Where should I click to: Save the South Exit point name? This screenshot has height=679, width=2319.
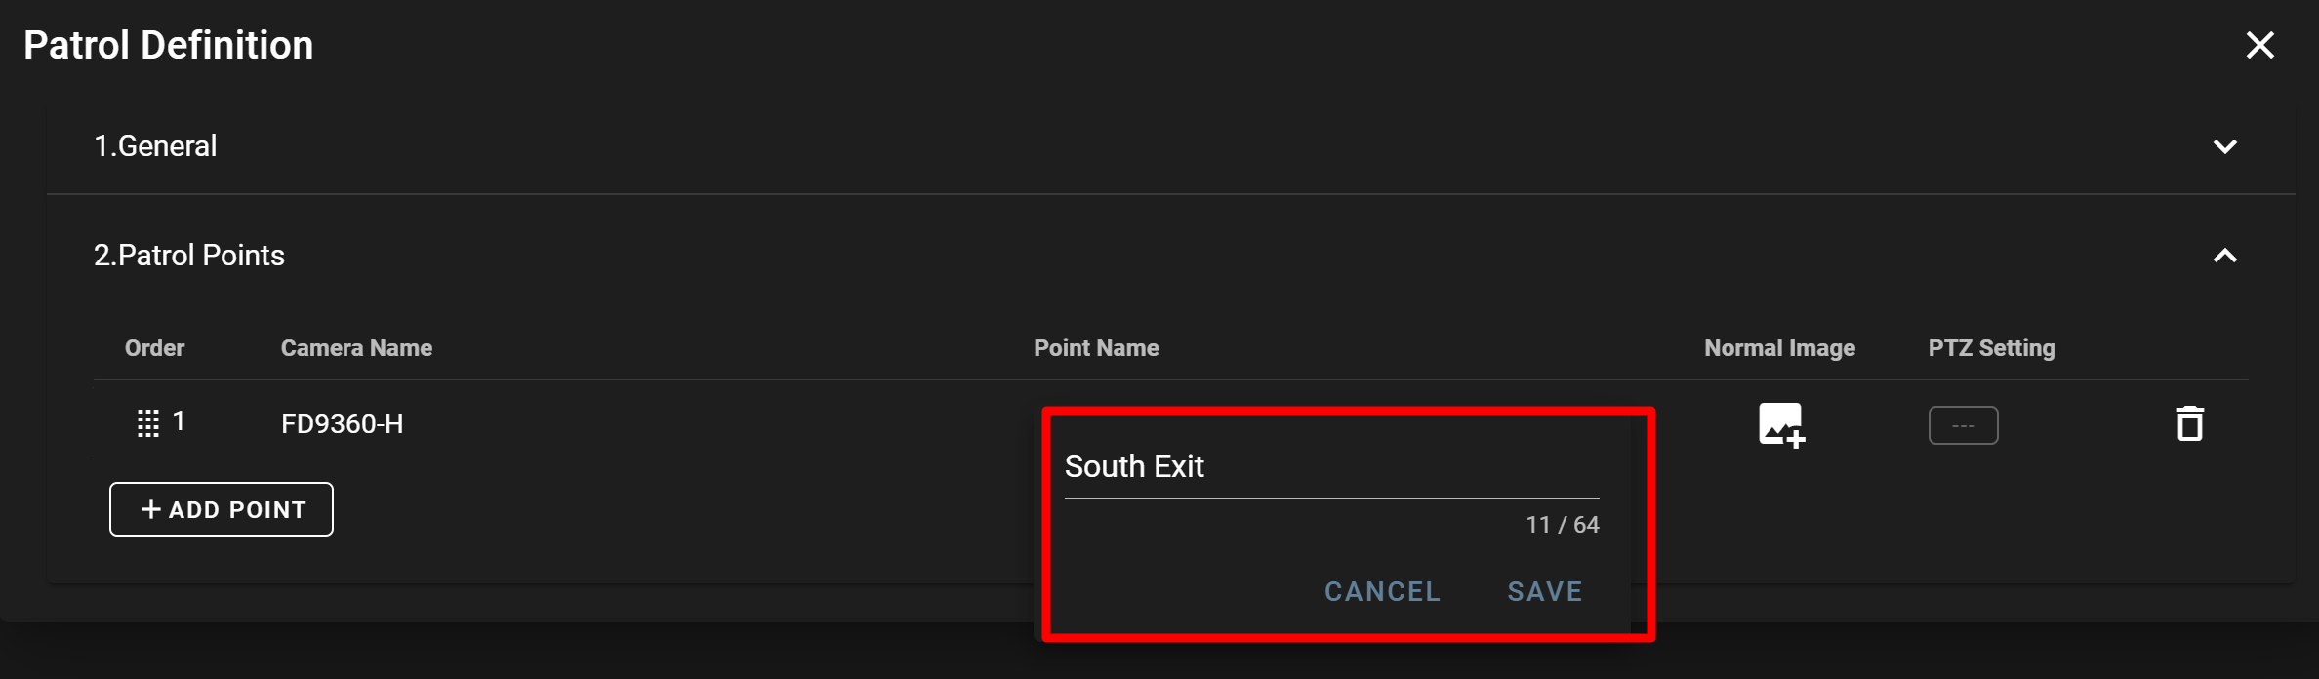(x=1545, y=591)
